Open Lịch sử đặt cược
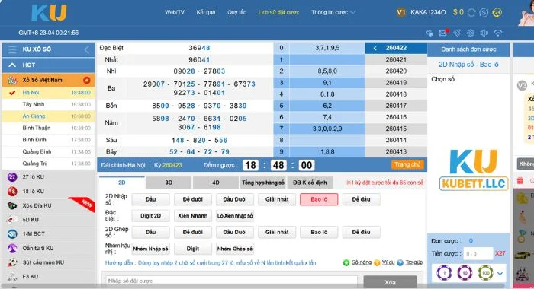The image size is (534, 289). pos(278,12)
